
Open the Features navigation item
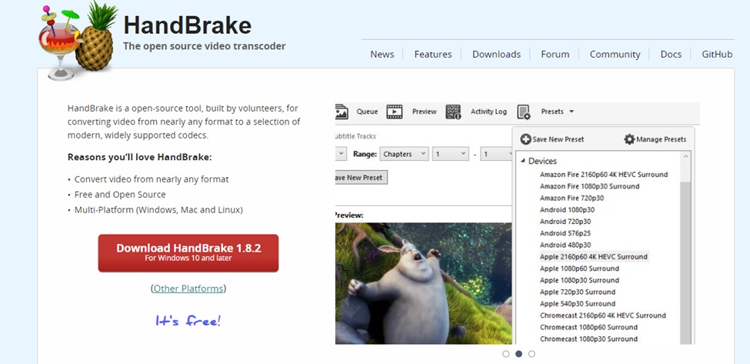pyautogui.click(x=432, y=54)
